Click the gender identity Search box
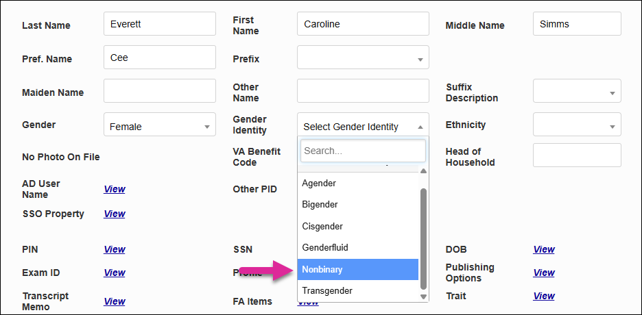Viewport: 642px width, 315px height. click(x=363, y=151)
